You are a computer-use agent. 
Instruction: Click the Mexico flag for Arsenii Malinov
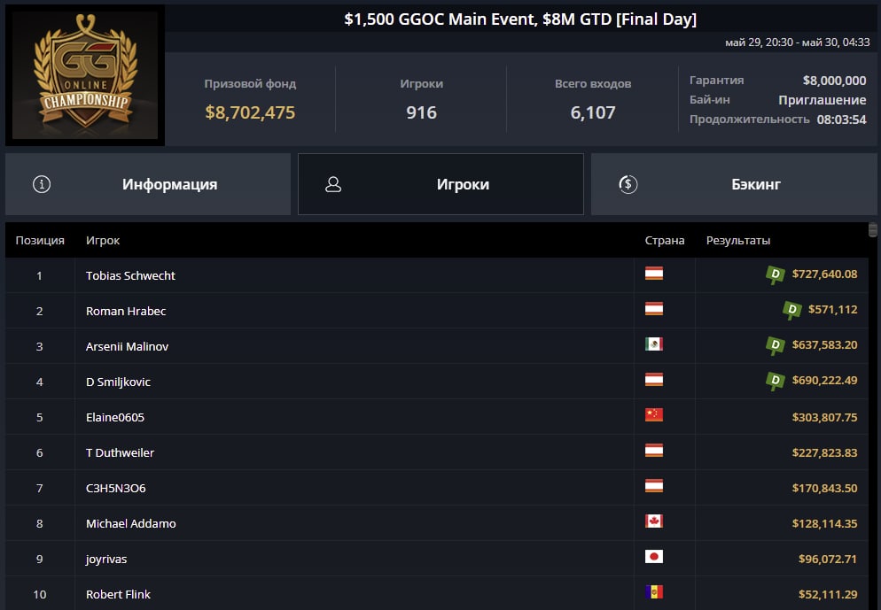(654, 344)
